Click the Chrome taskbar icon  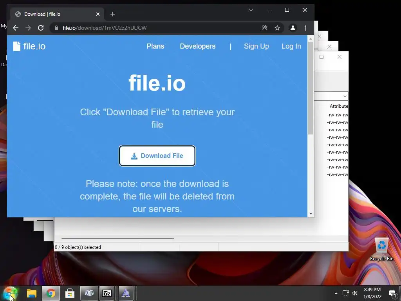pos(51,293)
